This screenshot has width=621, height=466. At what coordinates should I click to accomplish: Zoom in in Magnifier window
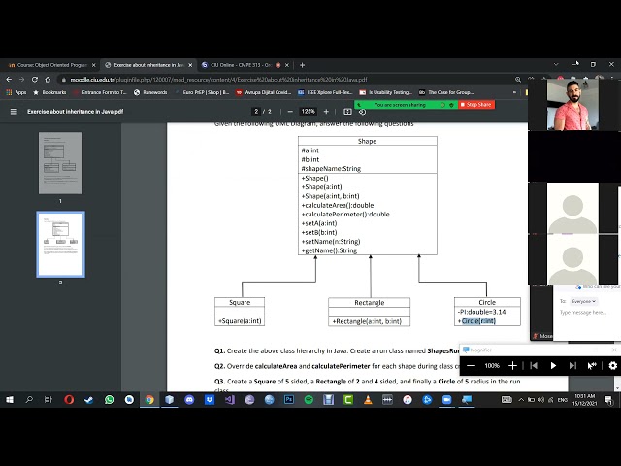click(512, 365)
